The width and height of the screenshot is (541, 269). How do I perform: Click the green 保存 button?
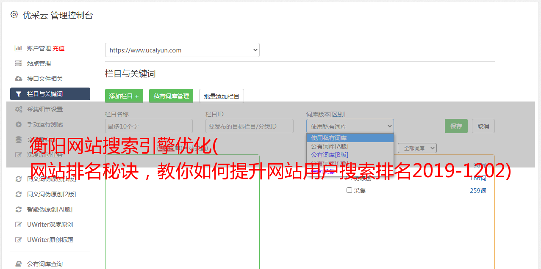click(456, 126)
